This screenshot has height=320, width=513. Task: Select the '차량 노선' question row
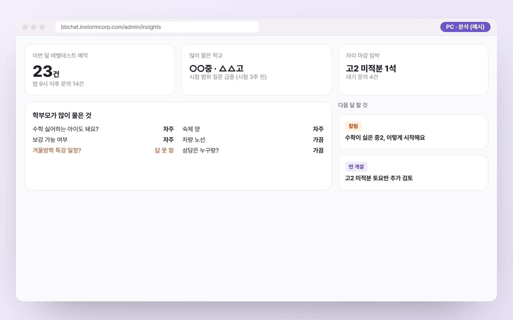pos(253,140)
